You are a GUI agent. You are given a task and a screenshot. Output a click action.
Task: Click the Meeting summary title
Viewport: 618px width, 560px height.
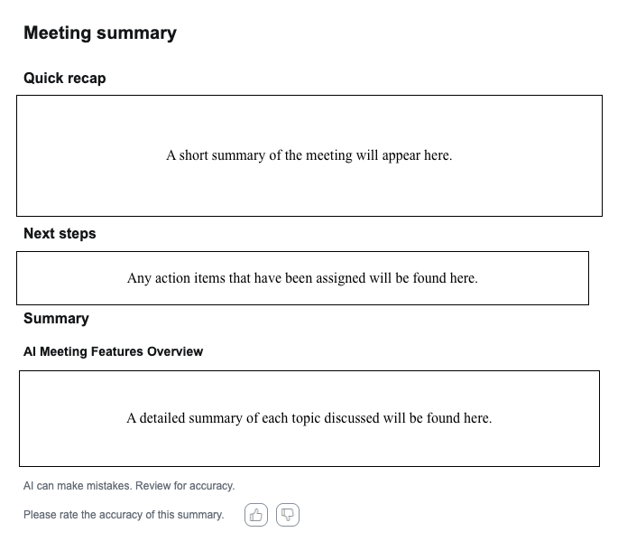[x=100, y=33]
